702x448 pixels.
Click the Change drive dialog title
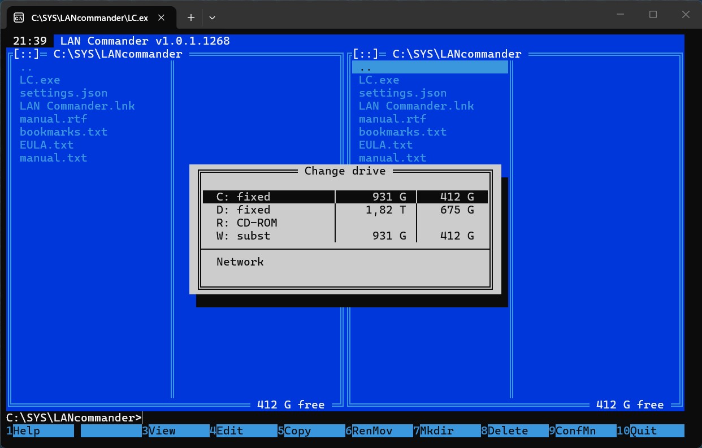point(345,171)
